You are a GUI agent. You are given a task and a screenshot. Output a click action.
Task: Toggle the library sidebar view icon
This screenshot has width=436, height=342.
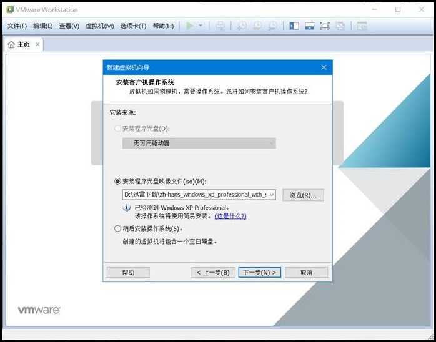point(294,26)
